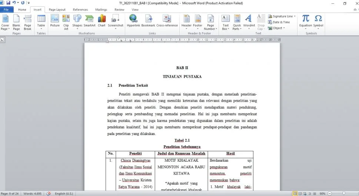Insert a SmartArt graphic

click(x=89, y=21)
